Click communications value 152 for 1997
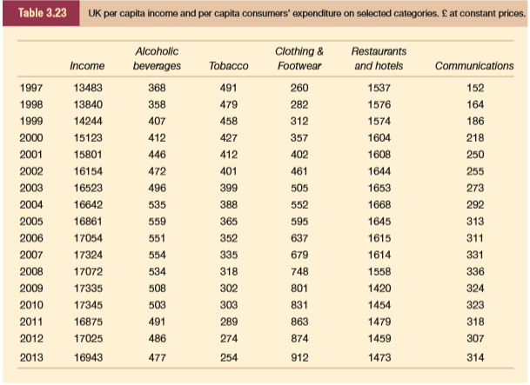 [x=475, y=88]
